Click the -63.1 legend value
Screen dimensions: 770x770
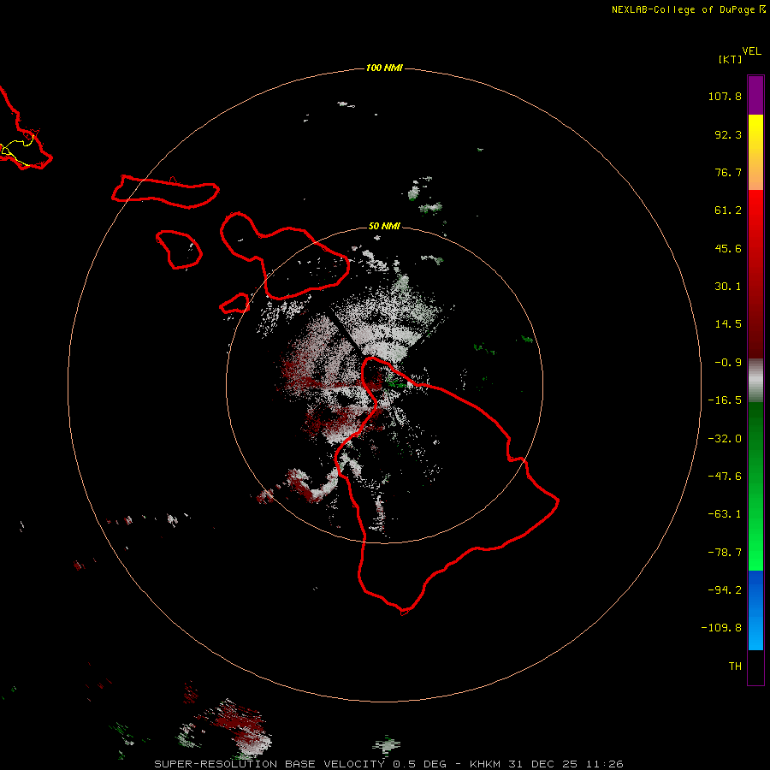click(x=725, y=514)
